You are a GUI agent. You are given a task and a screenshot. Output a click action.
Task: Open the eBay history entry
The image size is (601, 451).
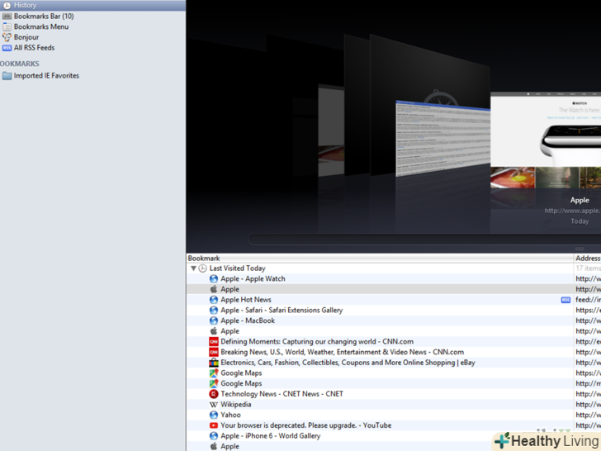(x=347, y=363)
